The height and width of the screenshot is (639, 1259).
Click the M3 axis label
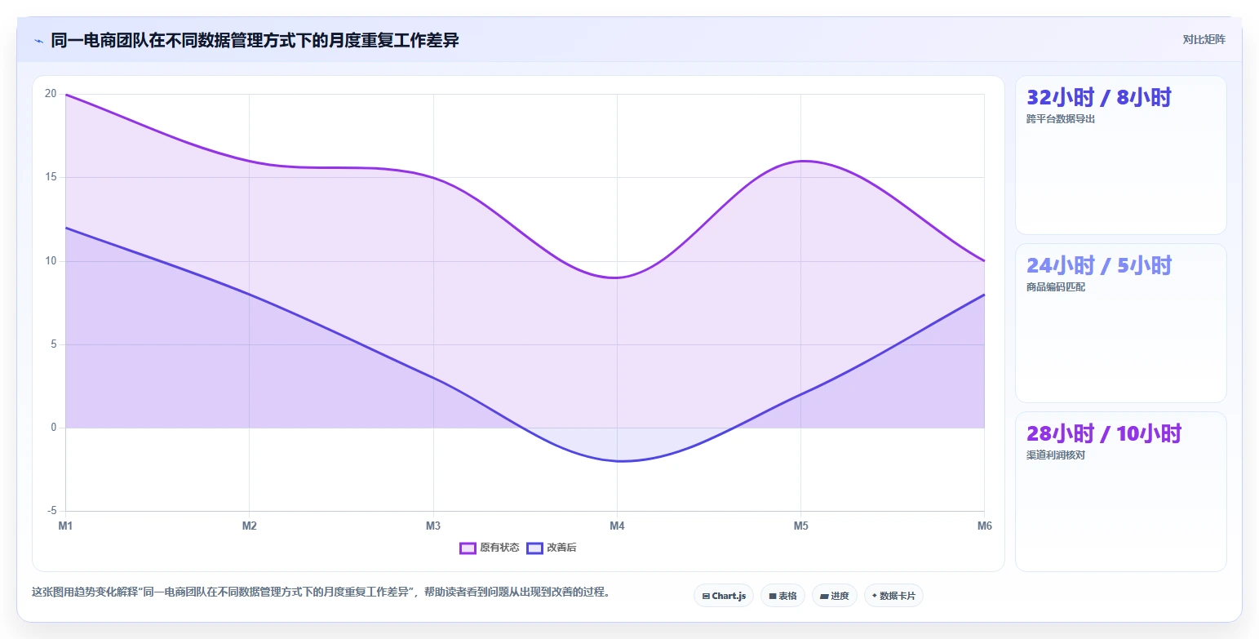pos(433,526)
